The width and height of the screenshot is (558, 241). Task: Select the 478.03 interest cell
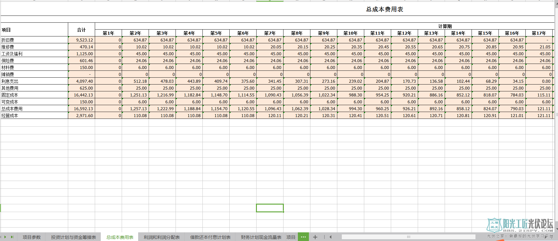[162, 81]
